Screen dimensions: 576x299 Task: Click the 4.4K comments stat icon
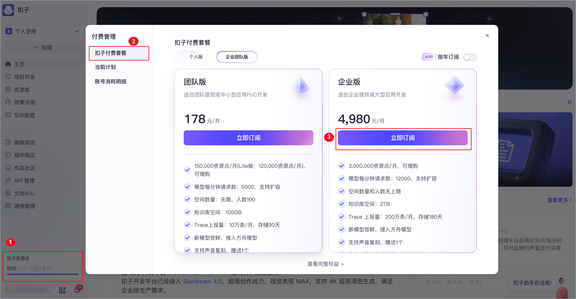point(450,282)
